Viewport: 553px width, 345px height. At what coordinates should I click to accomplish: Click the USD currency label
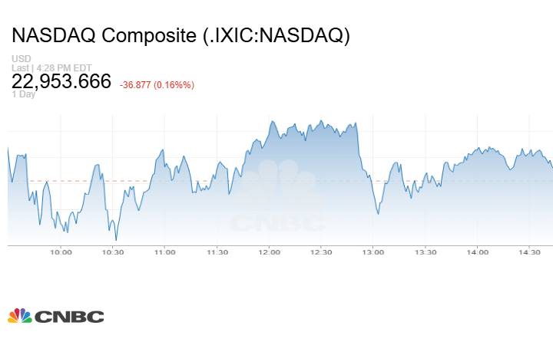(x=21, y=59)
